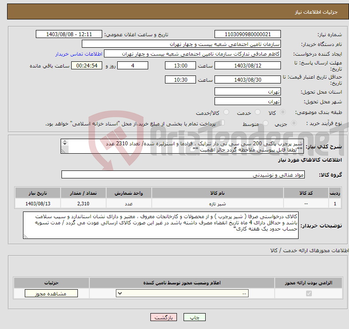
Task: Open the اطلاعات تماس خریدار link
Action: tap(79, 54)
